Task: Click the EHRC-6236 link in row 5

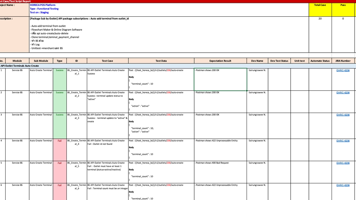Action: pyautogui.click(x=343, y=163)
